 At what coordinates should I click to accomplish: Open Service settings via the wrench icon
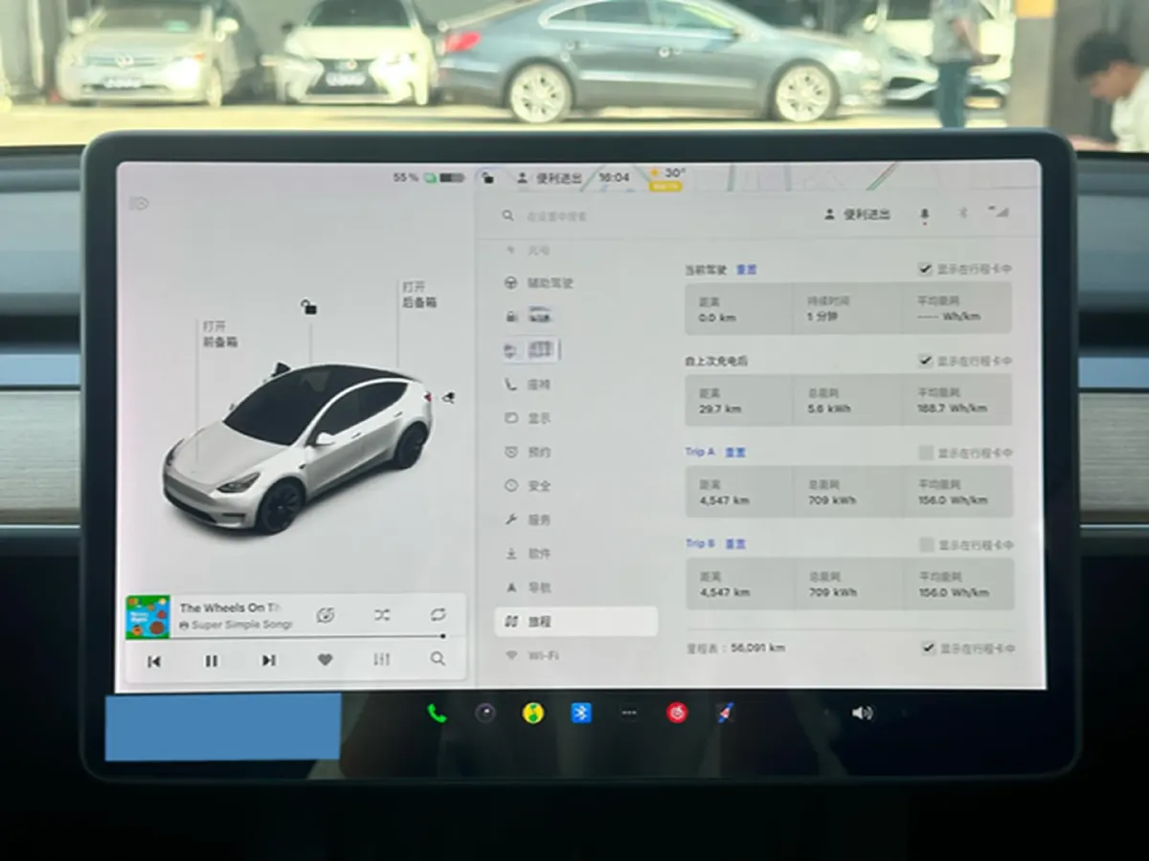click(x=509, y=519)
